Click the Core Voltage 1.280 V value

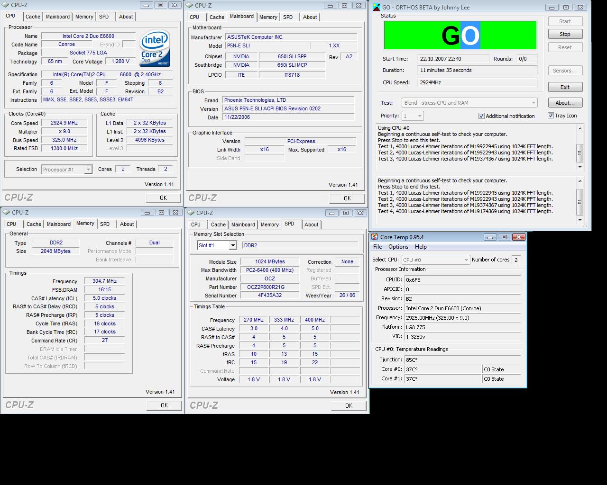pos(120,62)
